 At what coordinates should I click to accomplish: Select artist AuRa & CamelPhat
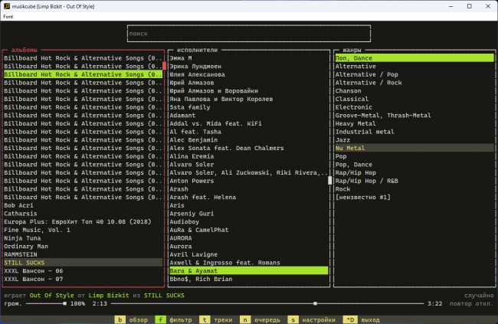pos(249,230)
